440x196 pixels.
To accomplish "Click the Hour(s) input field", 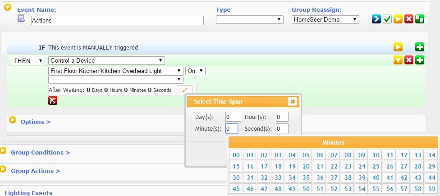I will tap(282, 117).
